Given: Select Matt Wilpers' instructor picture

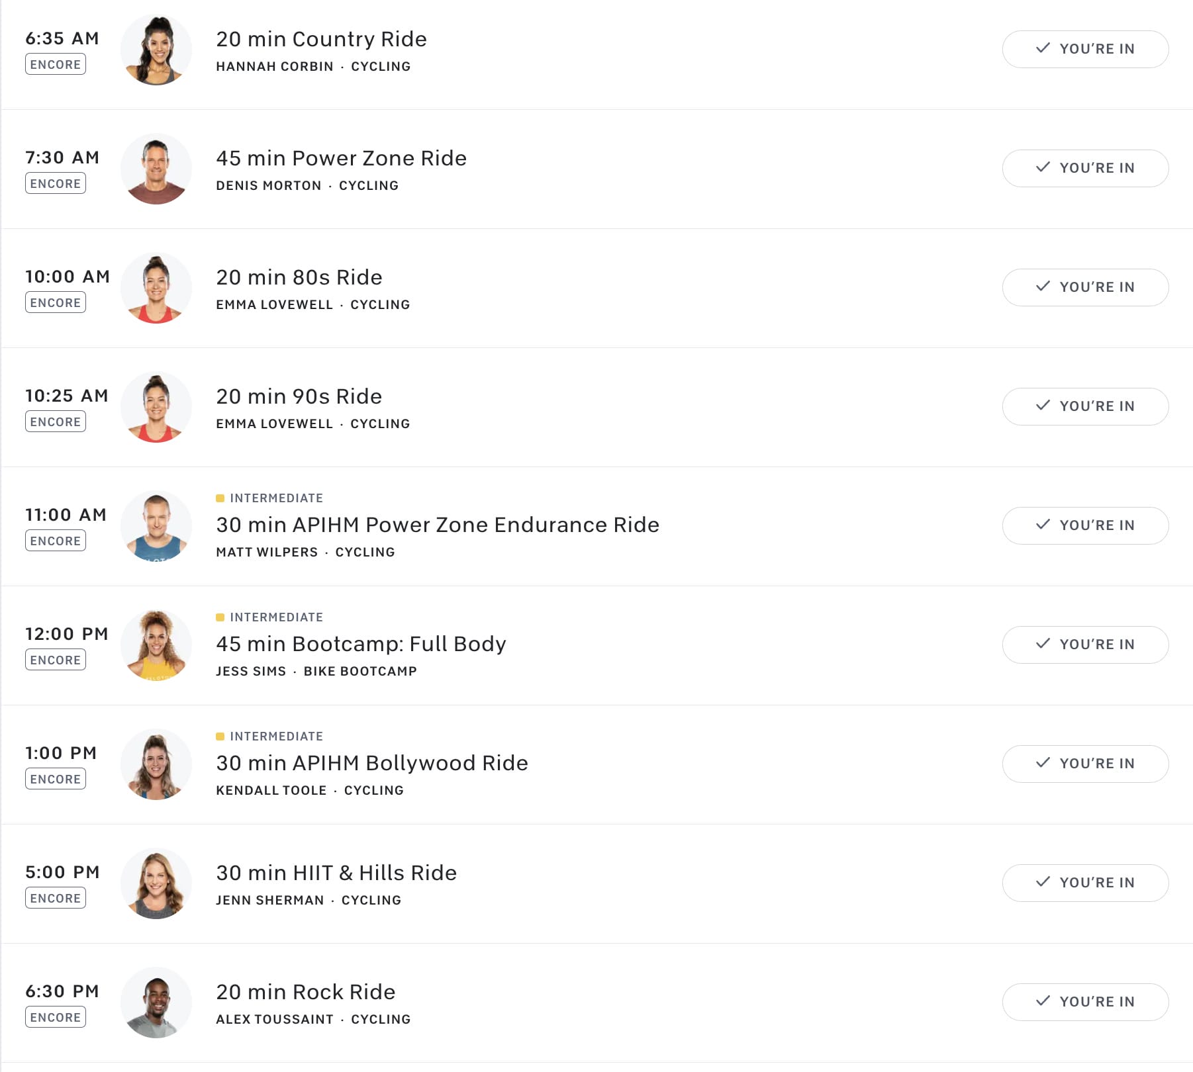Looking at the screenshot, I should tap(156, 526).
